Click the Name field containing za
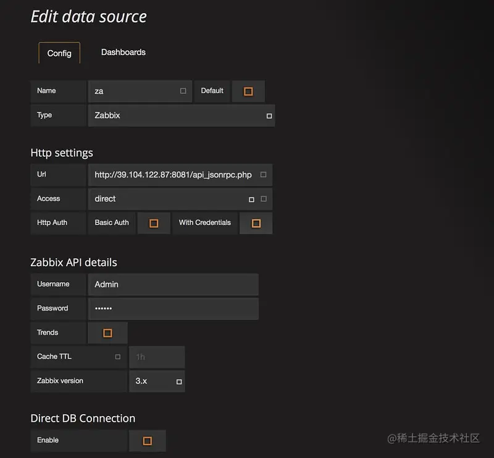This screenshot has height=458, width=494. [x=140, y=91]
